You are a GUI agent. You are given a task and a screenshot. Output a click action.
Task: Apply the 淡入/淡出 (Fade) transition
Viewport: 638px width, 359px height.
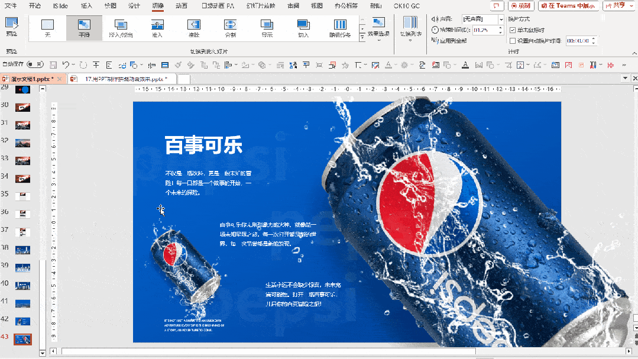click(x=121, y=28)
